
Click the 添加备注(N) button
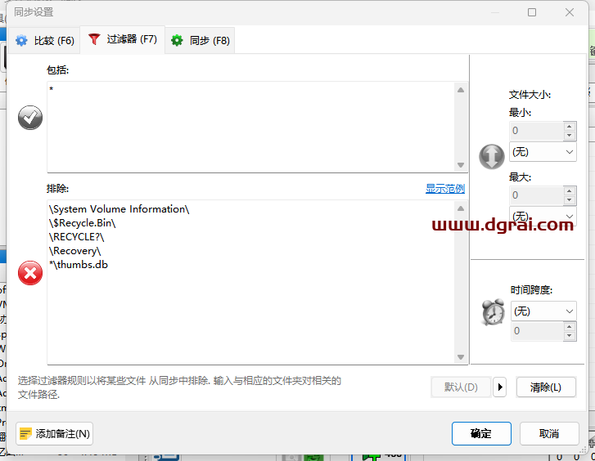tap(54, 434)
